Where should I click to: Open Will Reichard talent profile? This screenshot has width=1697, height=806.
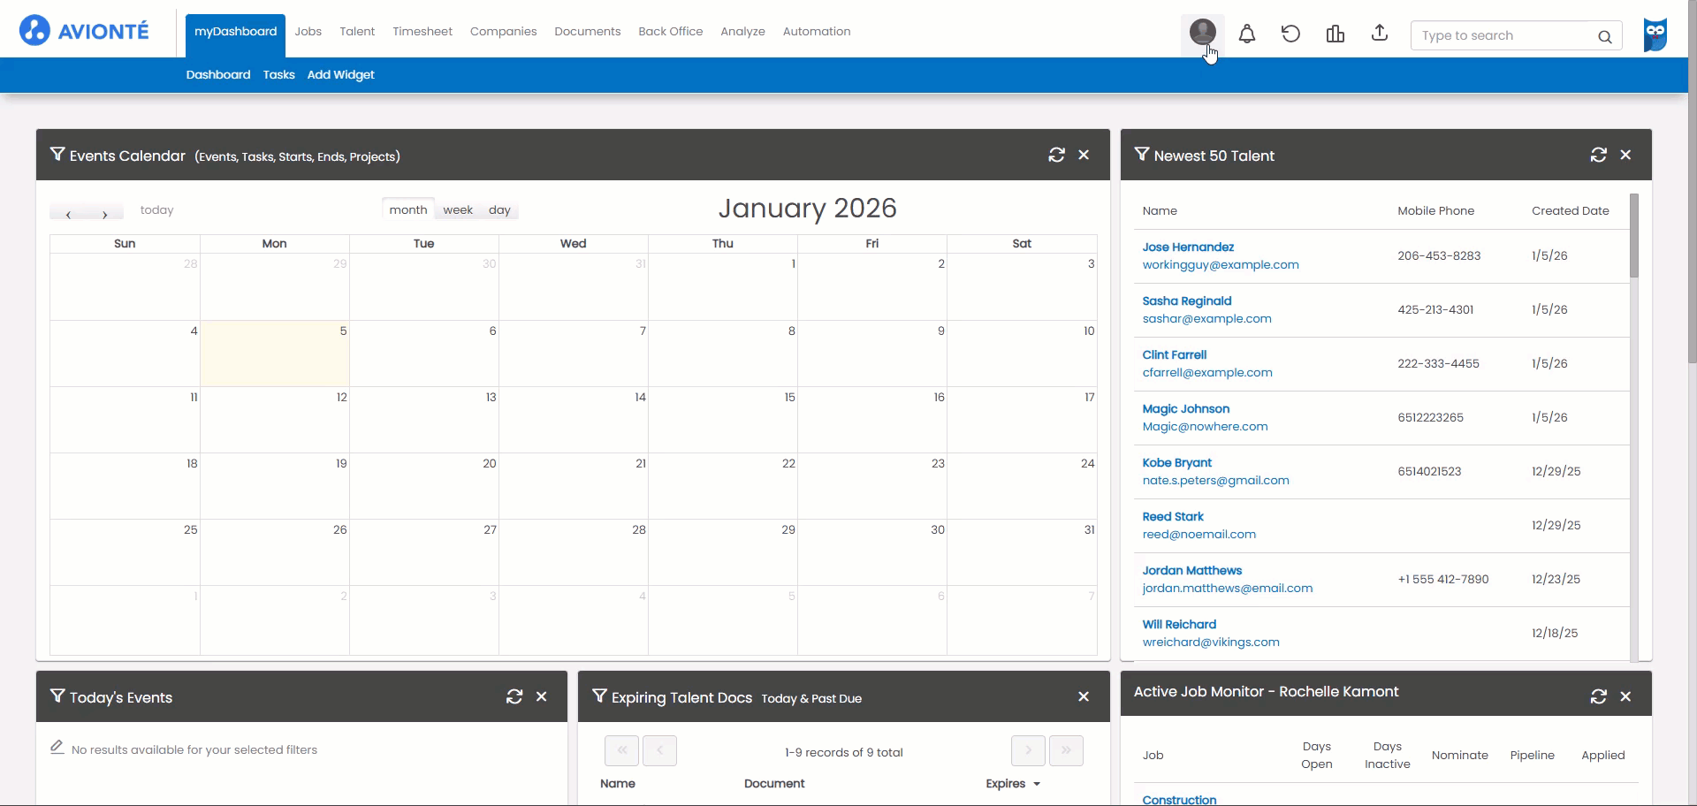pyautogui.click(x=1179, y=625)
